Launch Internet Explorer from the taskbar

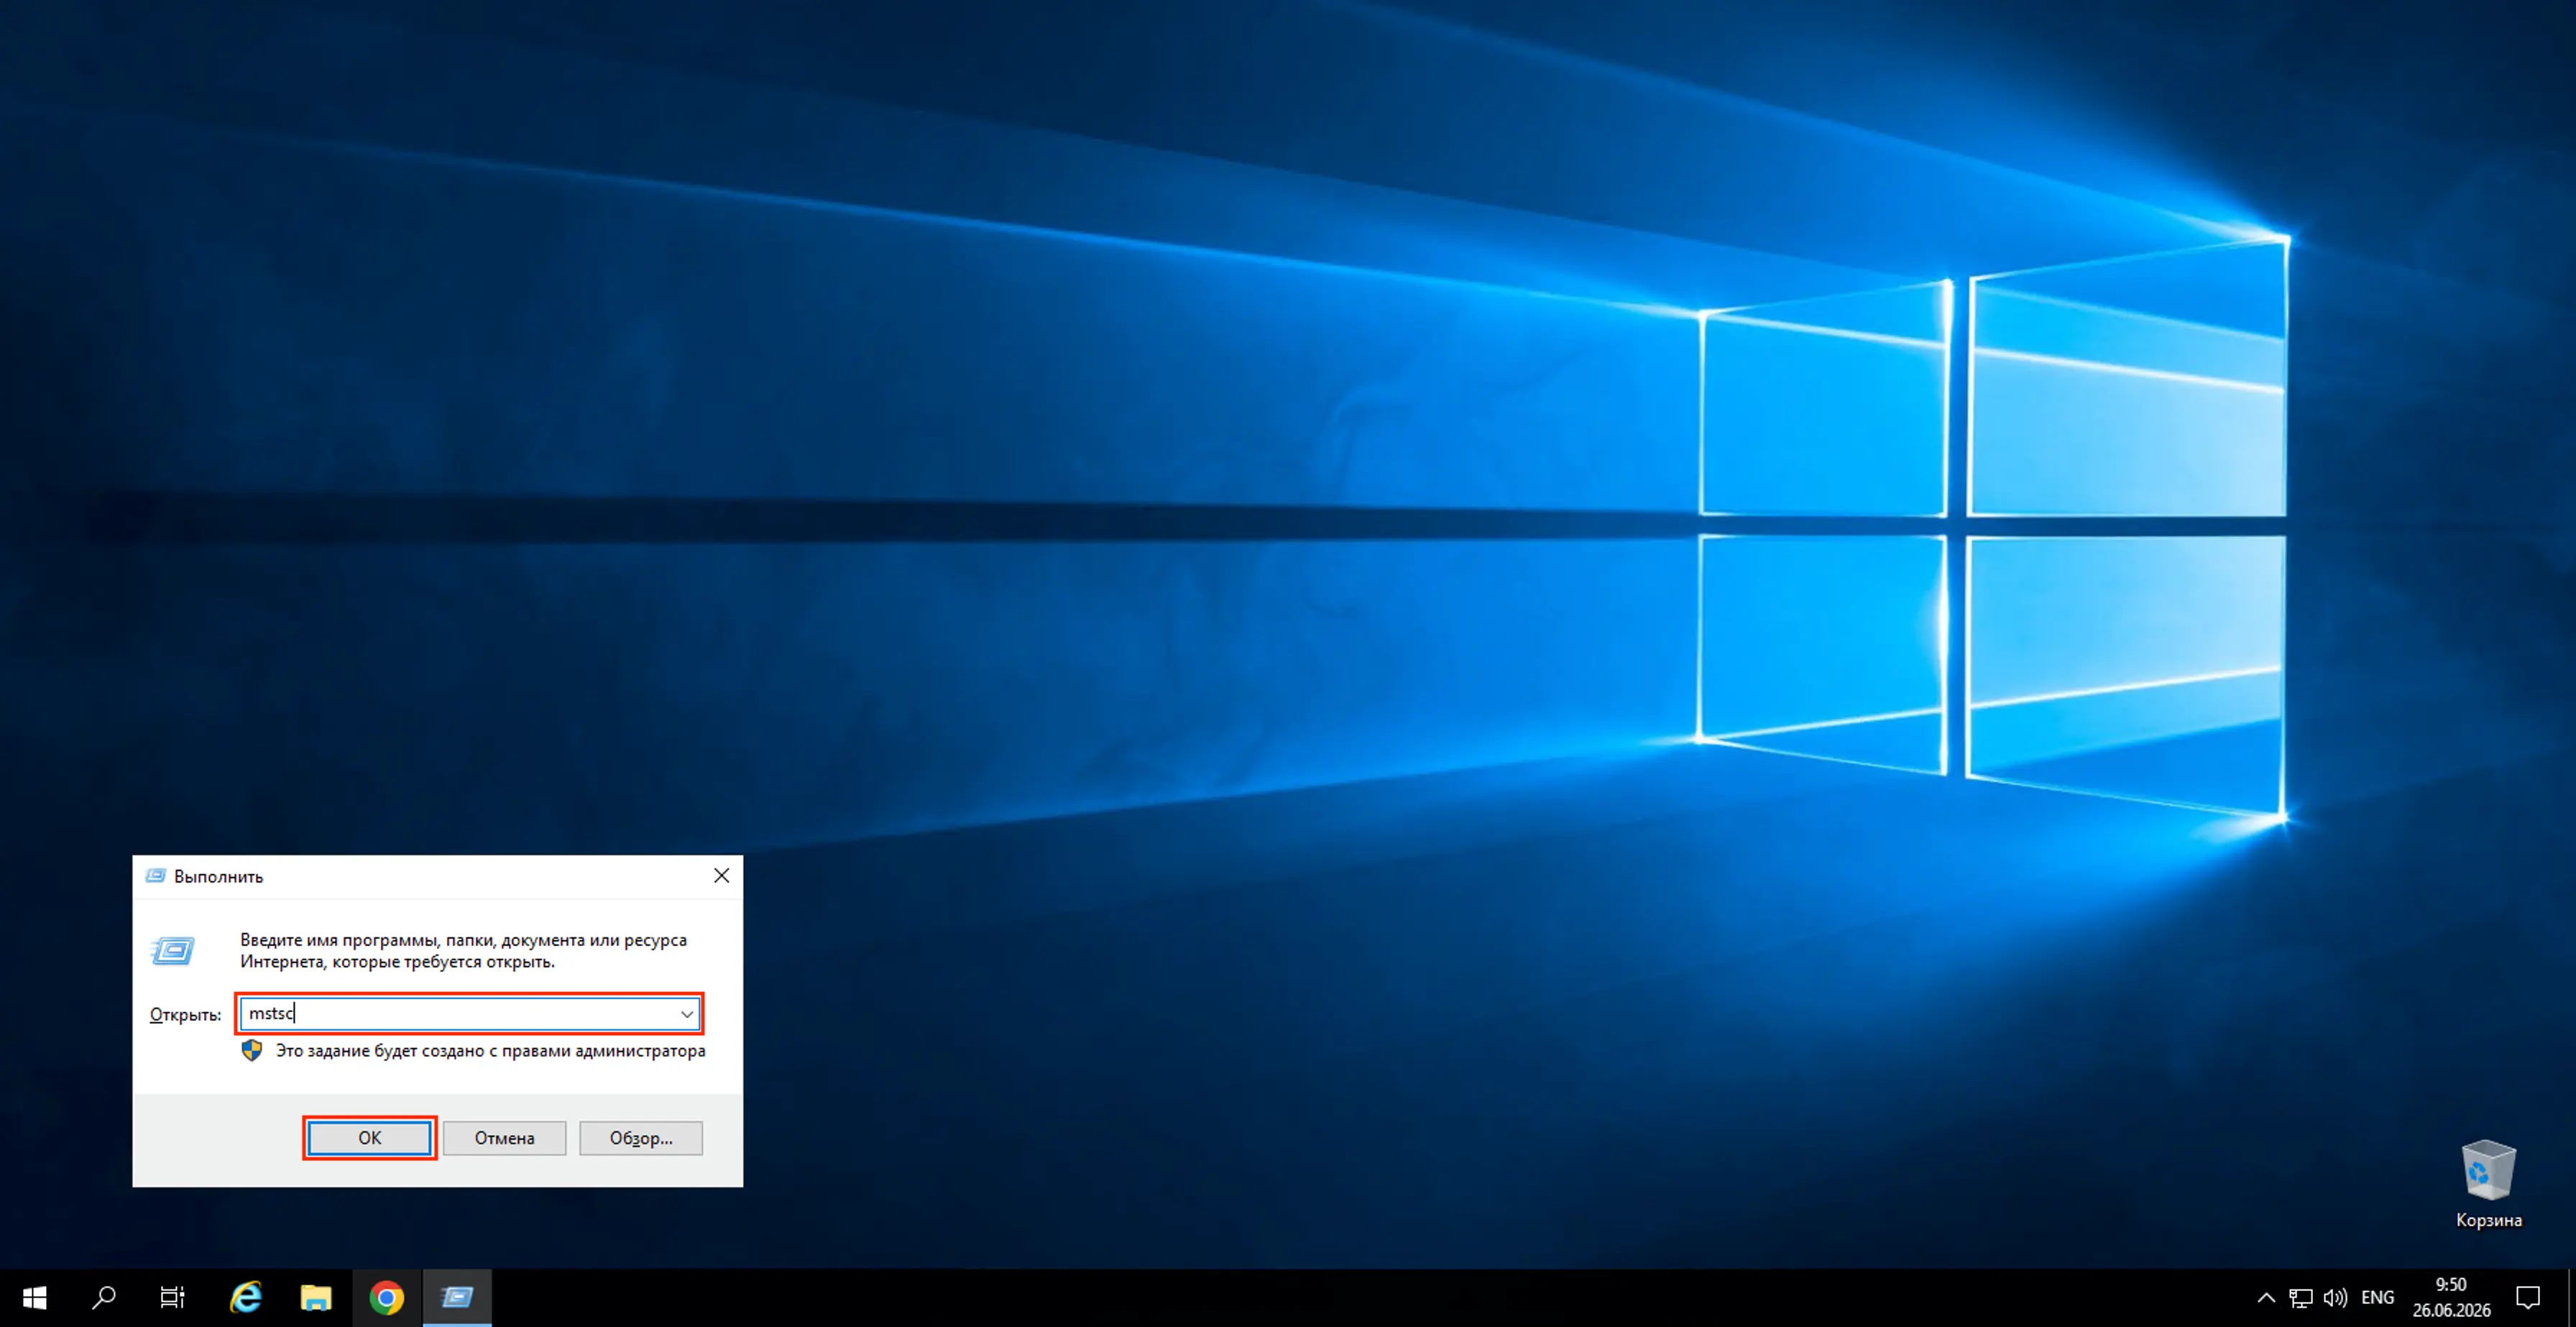(246, 1298)
